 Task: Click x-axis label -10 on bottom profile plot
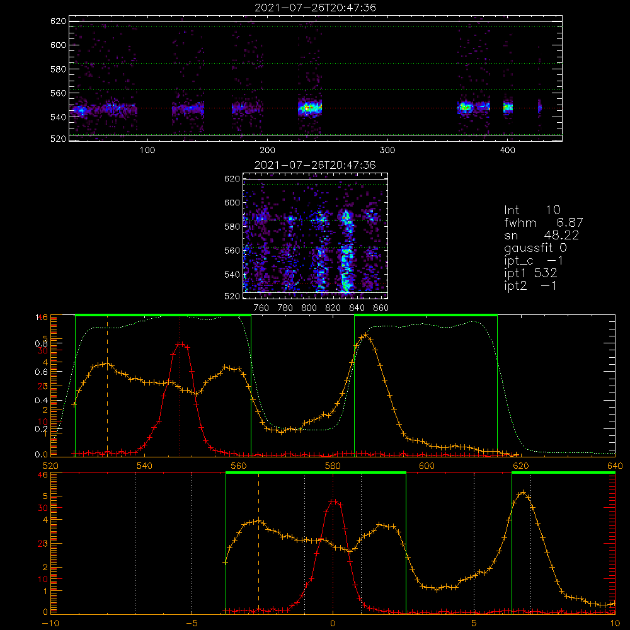pyautogui.click(x=50, y=623)
